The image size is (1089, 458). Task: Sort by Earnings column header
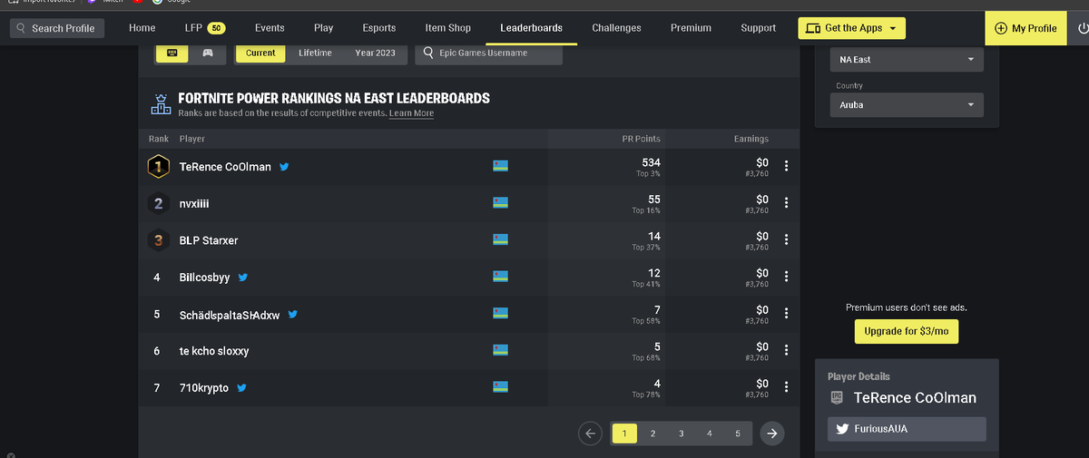tap(751, 139)
